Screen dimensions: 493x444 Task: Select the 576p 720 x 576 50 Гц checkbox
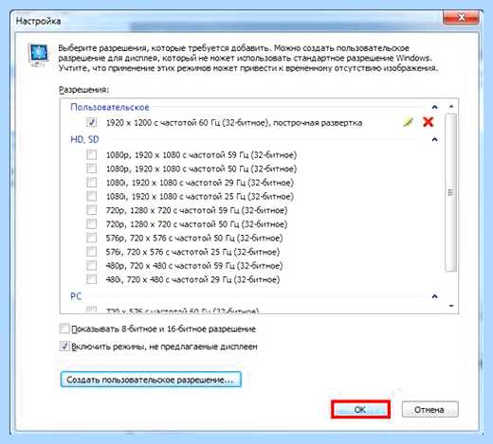(x=92, y=238)
